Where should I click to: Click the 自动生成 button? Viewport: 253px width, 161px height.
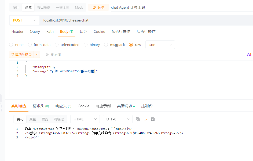[21, 55]
